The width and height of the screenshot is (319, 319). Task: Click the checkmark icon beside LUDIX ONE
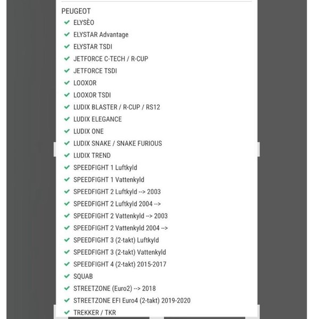[x=67, y=131]
